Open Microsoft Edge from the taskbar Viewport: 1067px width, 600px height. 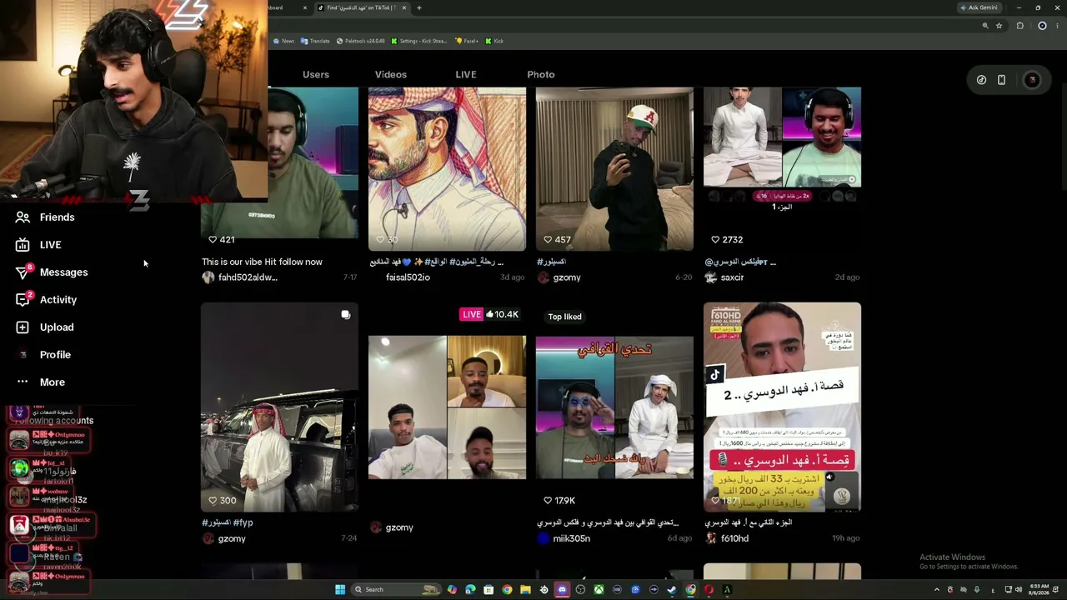[x=470, y=590]
